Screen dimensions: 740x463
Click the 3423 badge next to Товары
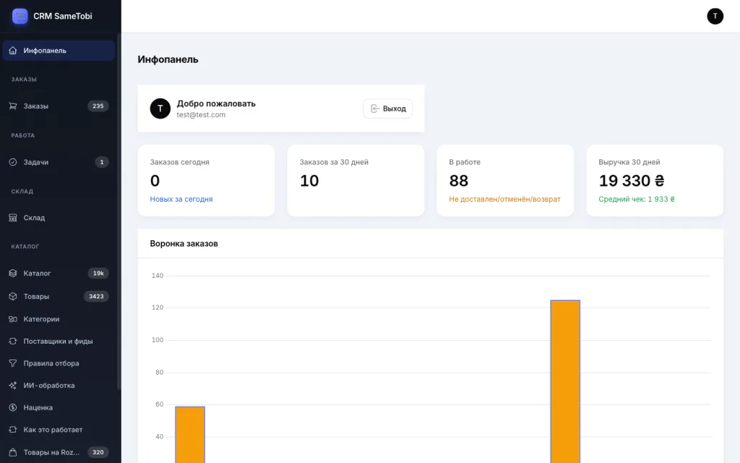coord(96,296)
